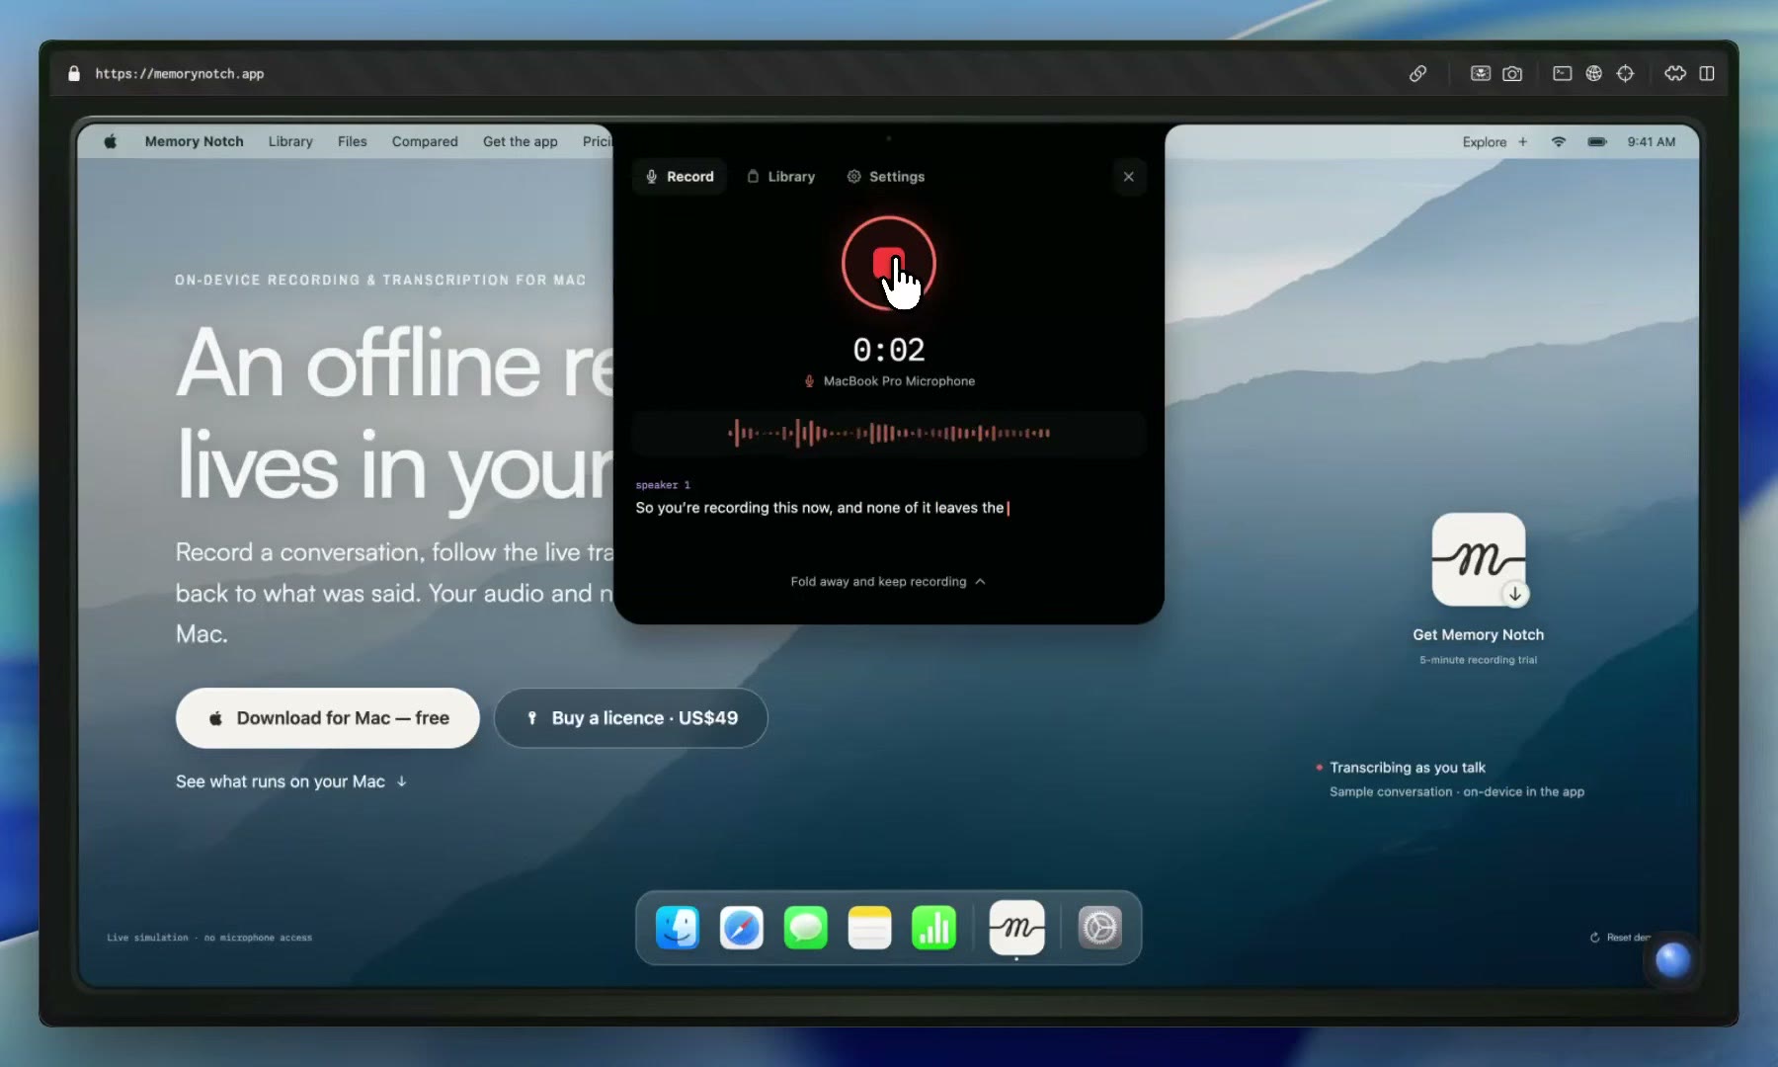Open Numbers from the dock

(934, 928)
